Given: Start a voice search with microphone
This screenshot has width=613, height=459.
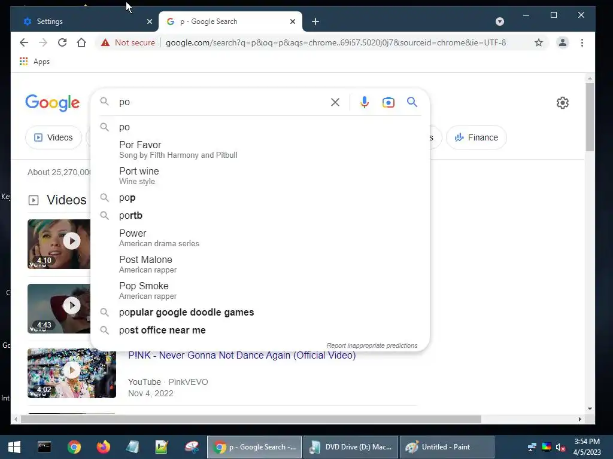Looking at the screenshot, I should [365, 102].
